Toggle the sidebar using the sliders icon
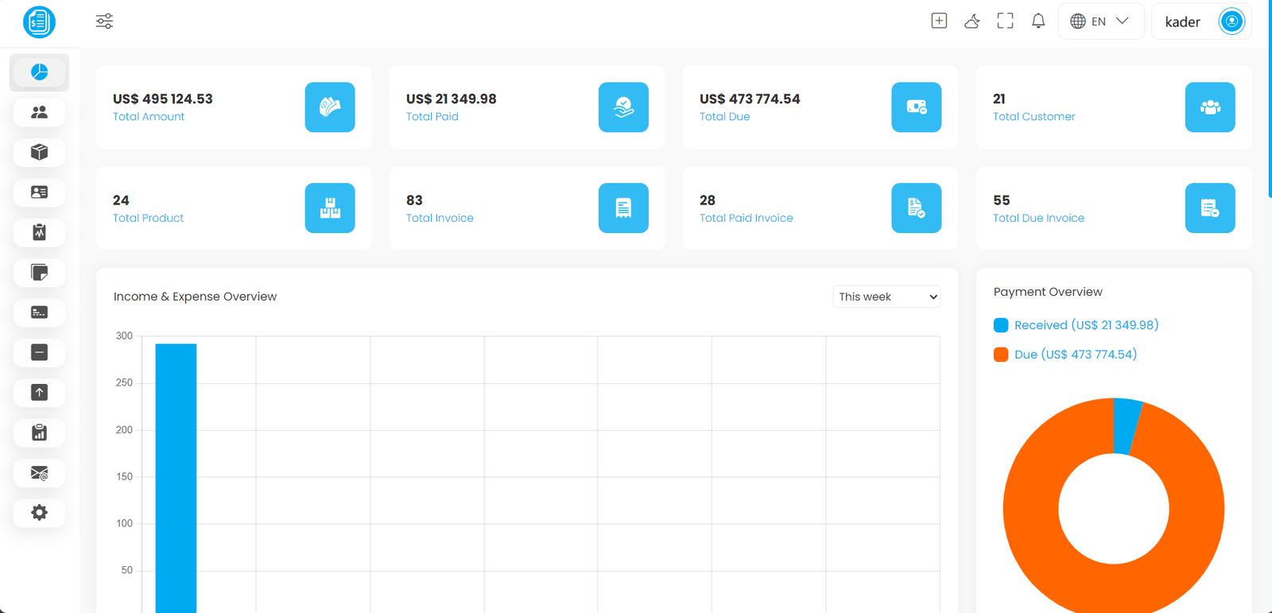 click(104, 21)
